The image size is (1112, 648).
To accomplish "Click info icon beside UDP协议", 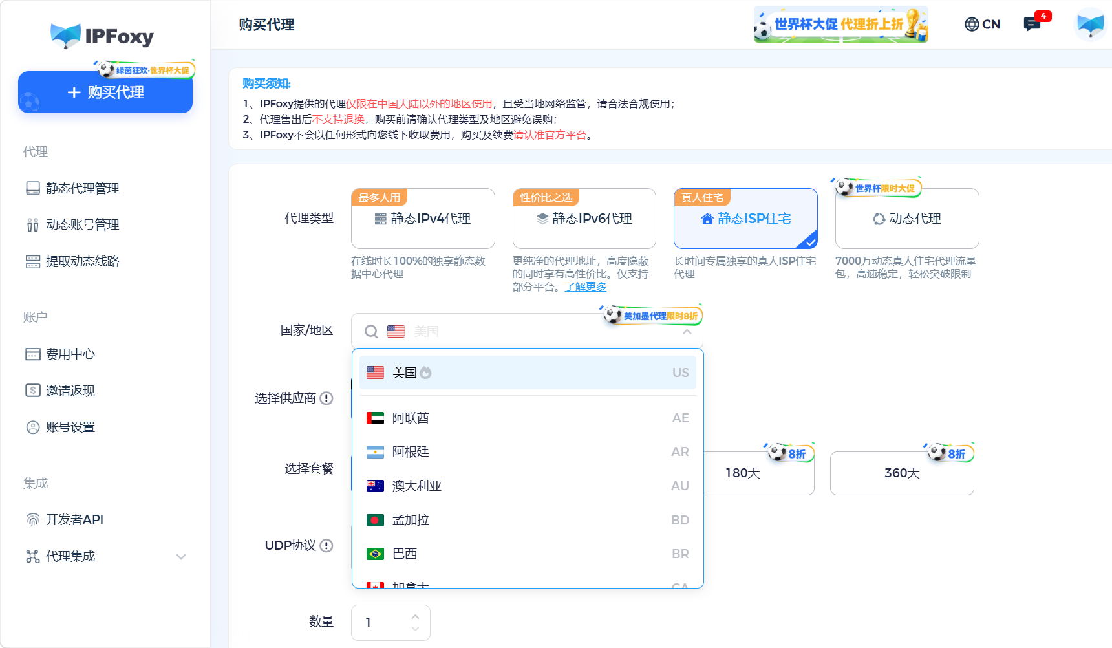I will 326,545.
